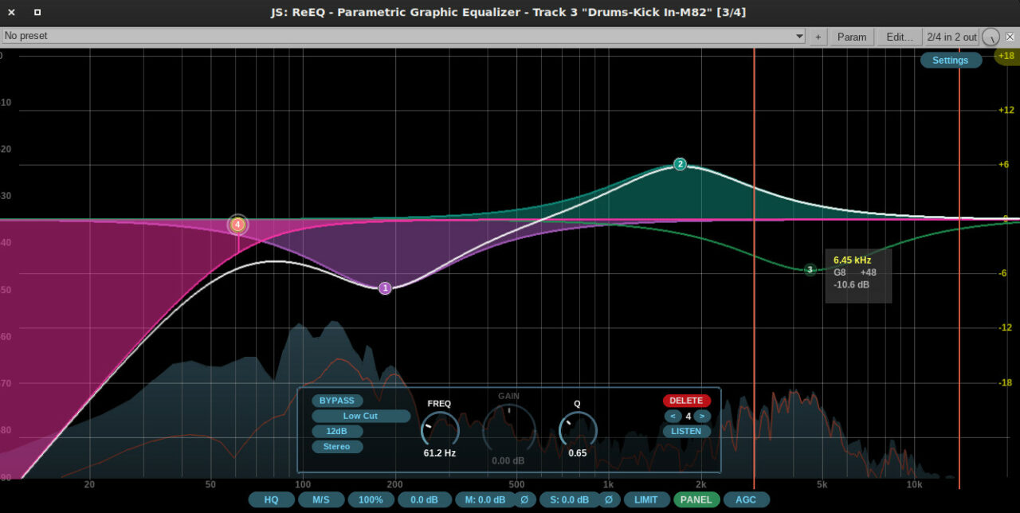1020x513 pixels.
Task: Open the Low Cut filter type selector
Action: [x=360, y=416]
